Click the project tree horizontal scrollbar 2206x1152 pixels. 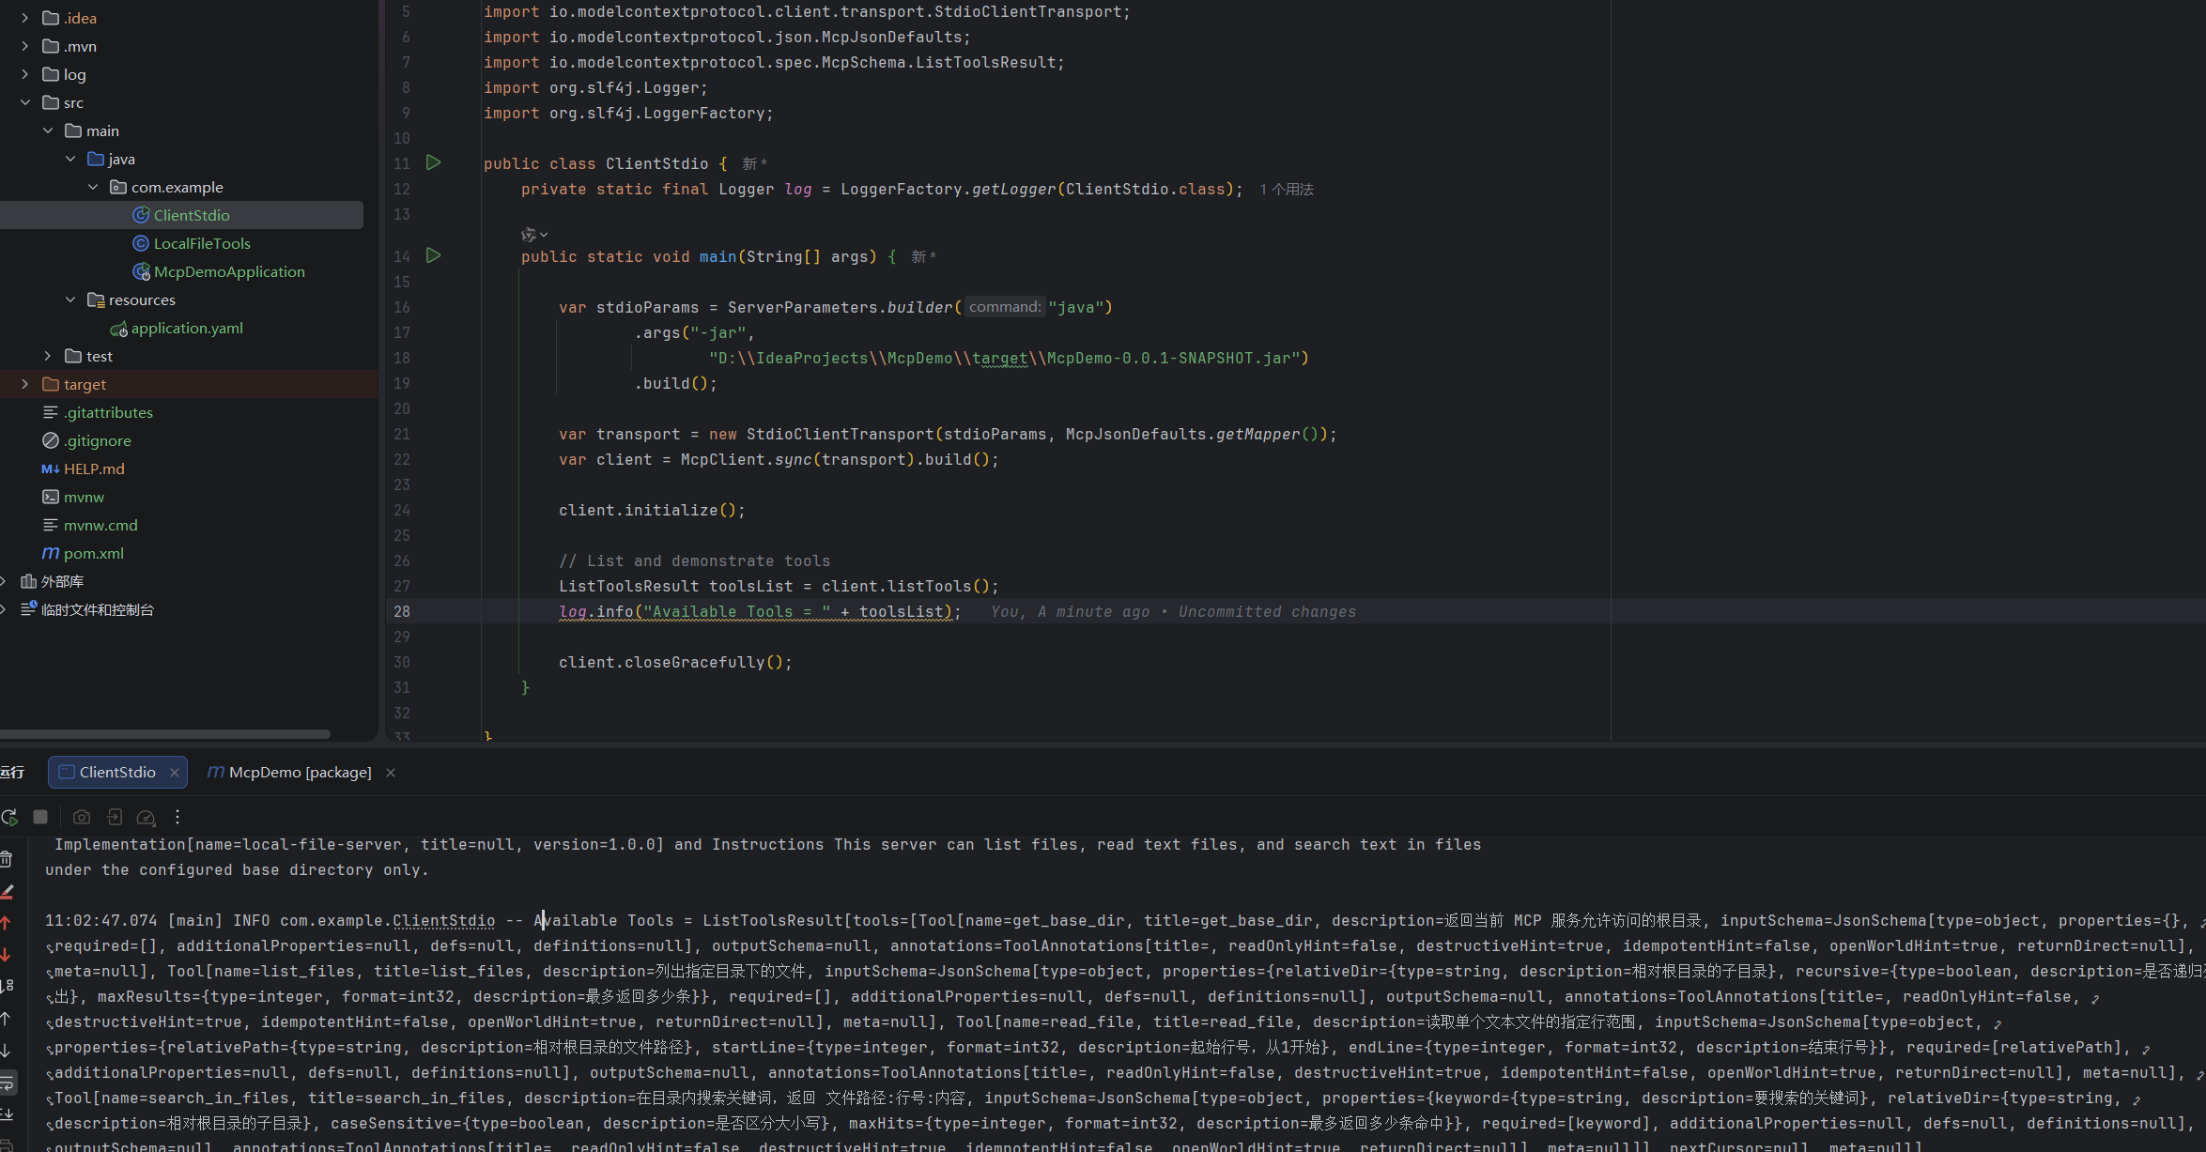pyautogui.click(x=165, y=734)
